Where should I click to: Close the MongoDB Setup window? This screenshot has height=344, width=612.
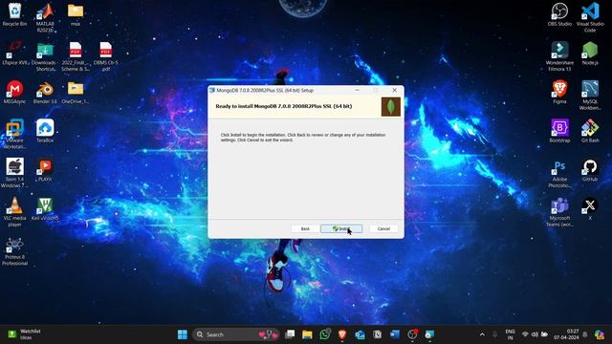click(x=395, y=90)
